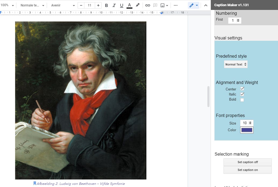Decrease the font size with minus button
This screenshot has height=187, width=278.
point(81,5)
